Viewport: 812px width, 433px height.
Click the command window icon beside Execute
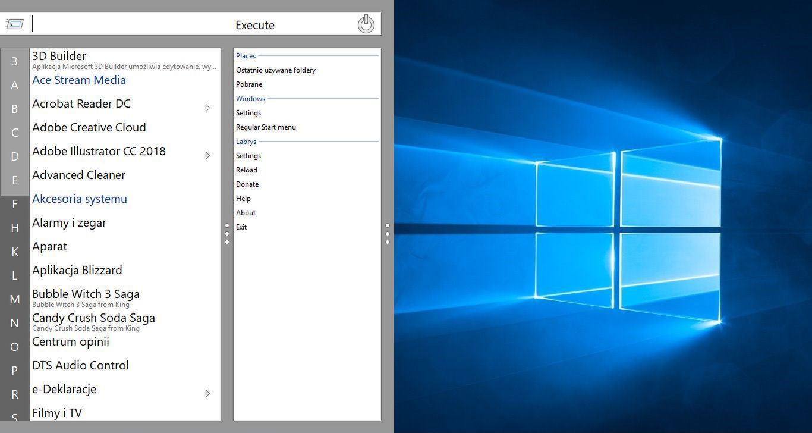coord(15,24)
